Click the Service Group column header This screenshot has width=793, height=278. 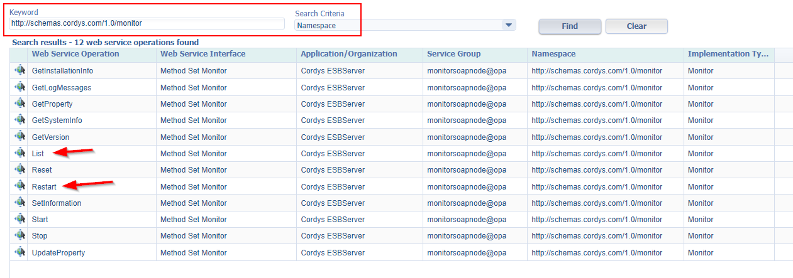[x=453, y=54]
